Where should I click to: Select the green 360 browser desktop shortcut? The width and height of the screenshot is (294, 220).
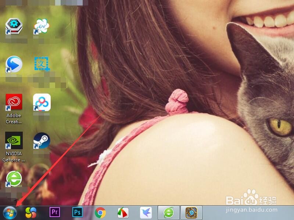14,179
